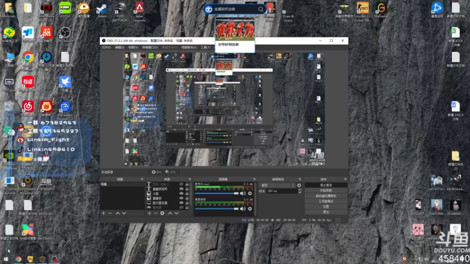470x264 pixels.
Task: Open the 编辑(E) menu in OBS
Action: click(x=120, y=48)
